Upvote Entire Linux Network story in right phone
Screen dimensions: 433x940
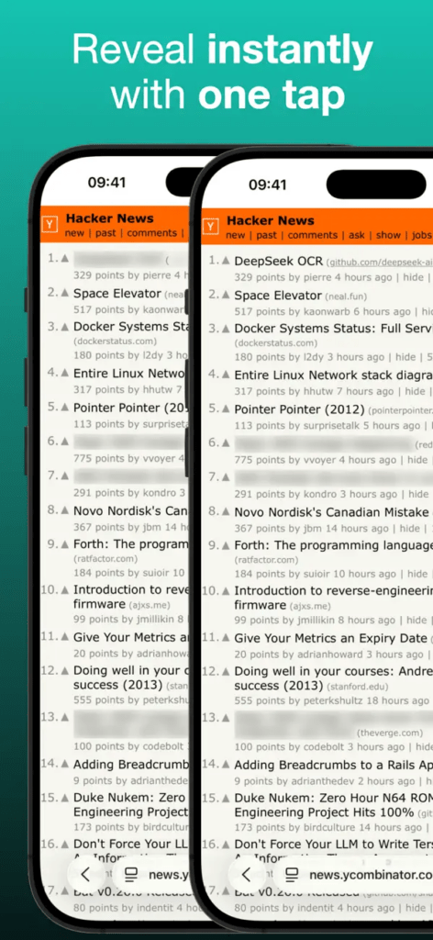(x=226, y=375)
